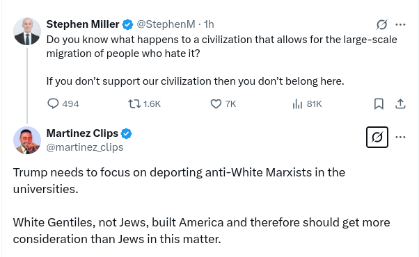Click the outlined Grok icon on Martinez Clips post

pos(377,137)
